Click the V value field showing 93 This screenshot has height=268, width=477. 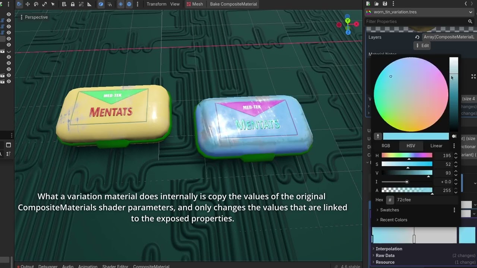click(443, 173)
